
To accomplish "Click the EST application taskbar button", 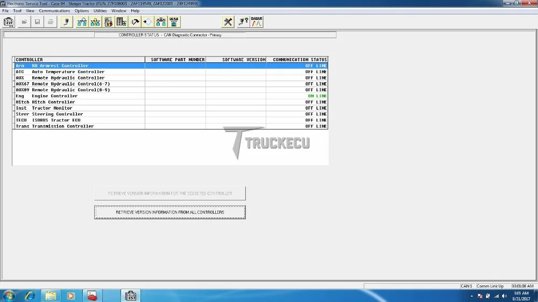I will [131, 296].
